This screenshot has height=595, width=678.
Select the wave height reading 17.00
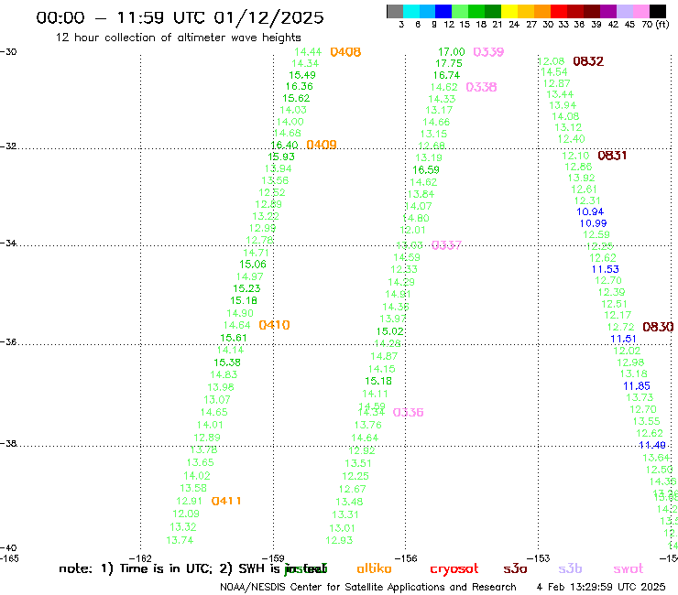pos(452,52)
